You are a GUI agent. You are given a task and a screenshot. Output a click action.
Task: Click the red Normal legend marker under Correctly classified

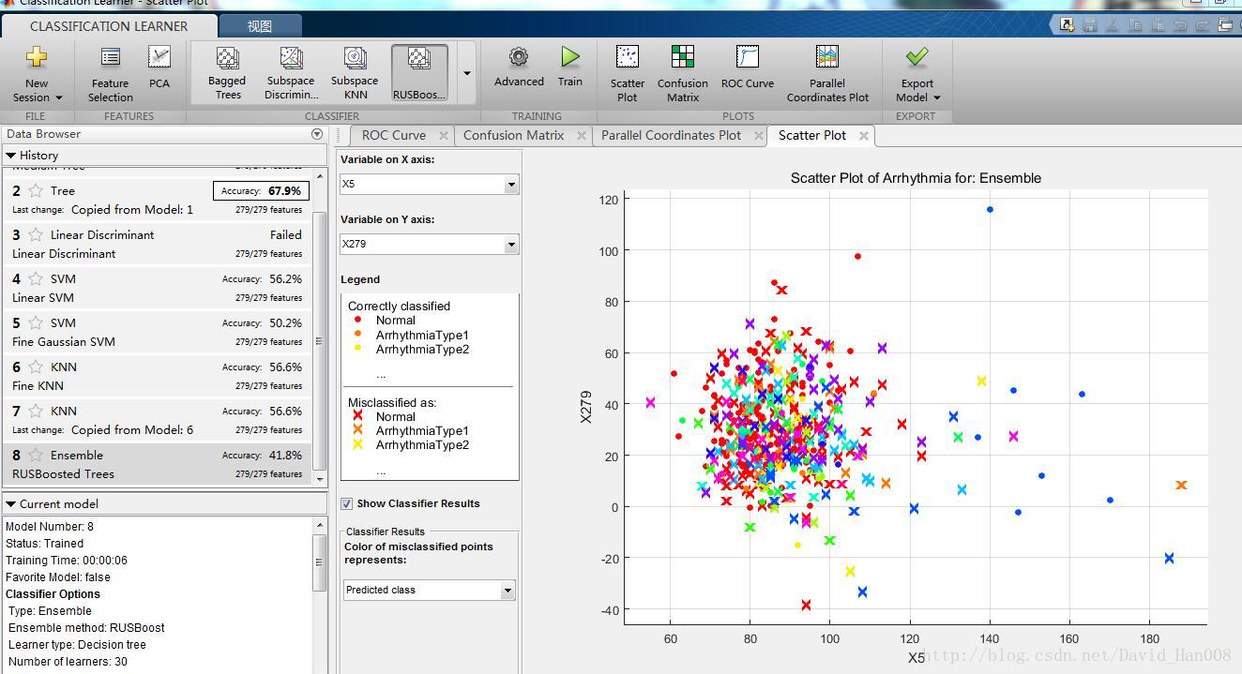(356, 321)
